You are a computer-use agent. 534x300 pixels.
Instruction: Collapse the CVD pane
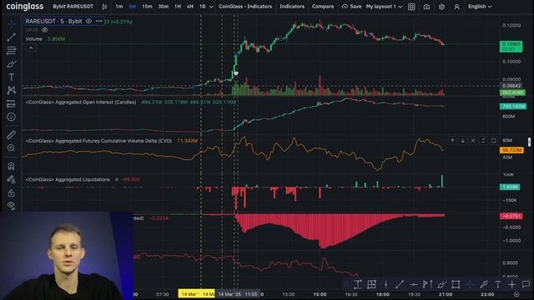[483, 141]
